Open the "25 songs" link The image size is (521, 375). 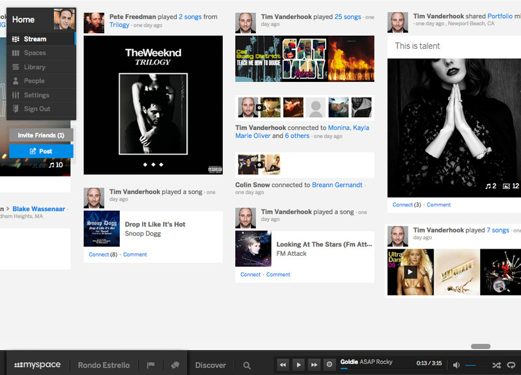point(348,17)
